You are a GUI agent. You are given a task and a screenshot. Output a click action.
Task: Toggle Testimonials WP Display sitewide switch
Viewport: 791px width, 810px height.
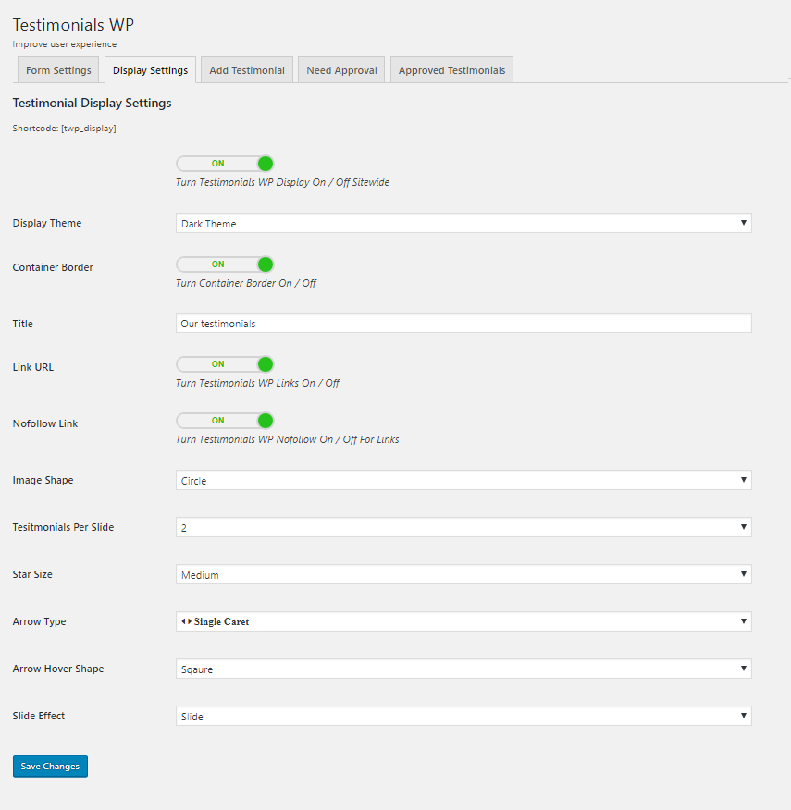[x=225, y=164]
